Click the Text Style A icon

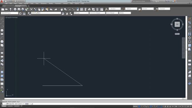click(x=106, y=9)
